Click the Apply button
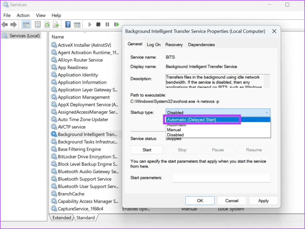The image size is (305, 229). point(263,201)
